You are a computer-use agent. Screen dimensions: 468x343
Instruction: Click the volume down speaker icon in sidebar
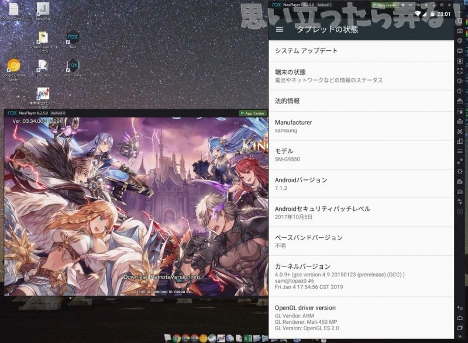click(x=460, y=91)
